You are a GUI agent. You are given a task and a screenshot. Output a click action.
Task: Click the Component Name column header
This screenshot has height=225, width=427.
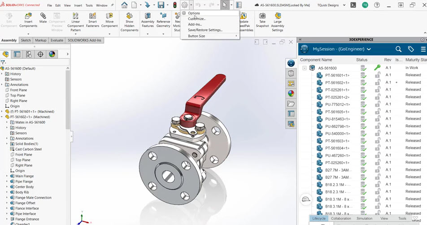coord(316,60)
